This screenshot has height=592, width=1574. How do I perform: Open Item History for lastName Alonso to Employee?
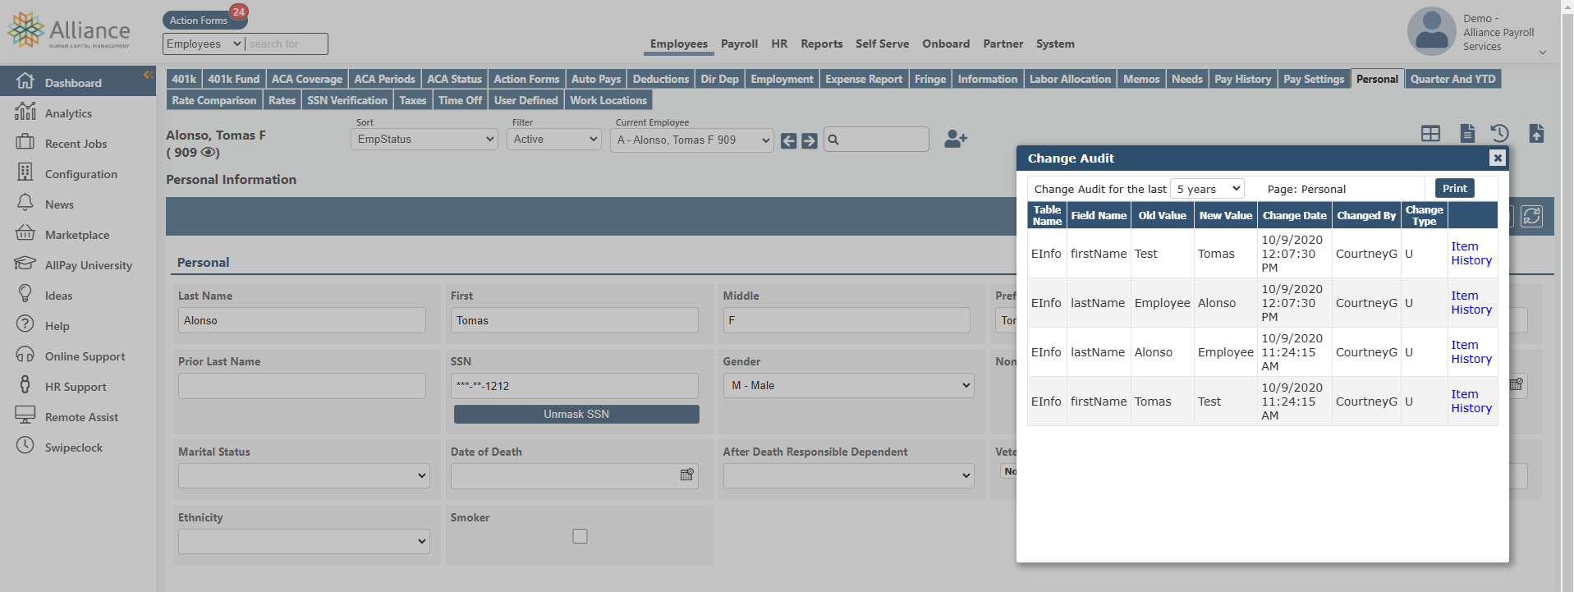(x=1471, y=352)
